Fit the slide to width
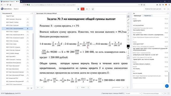The width and height of the screenshot is (171, 96). pos(123,87)
